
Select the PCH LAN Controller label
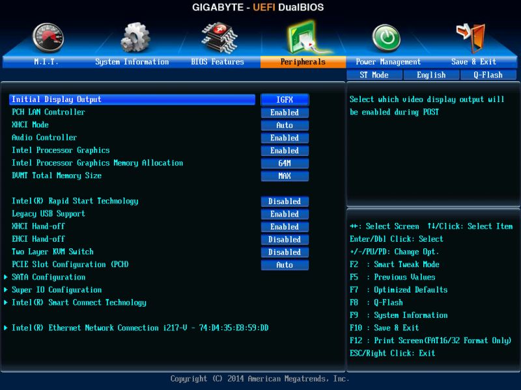point(48,112)
